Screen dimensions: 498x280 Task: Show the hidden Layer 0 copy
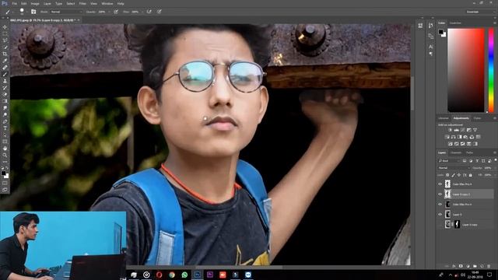click(440, 225)
